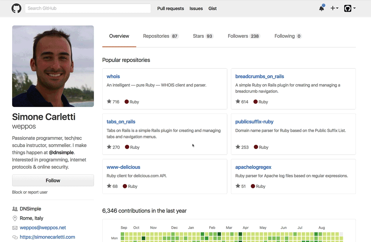Click the star icon on apachelogregex
The image size is (371, 242).
coord(238,186)
